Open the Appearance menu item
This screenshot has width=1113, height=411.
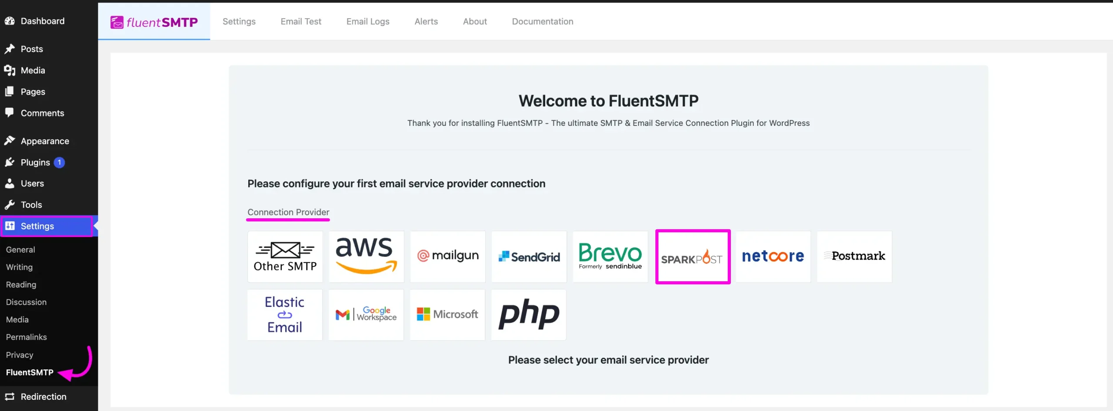click(49, 141)
